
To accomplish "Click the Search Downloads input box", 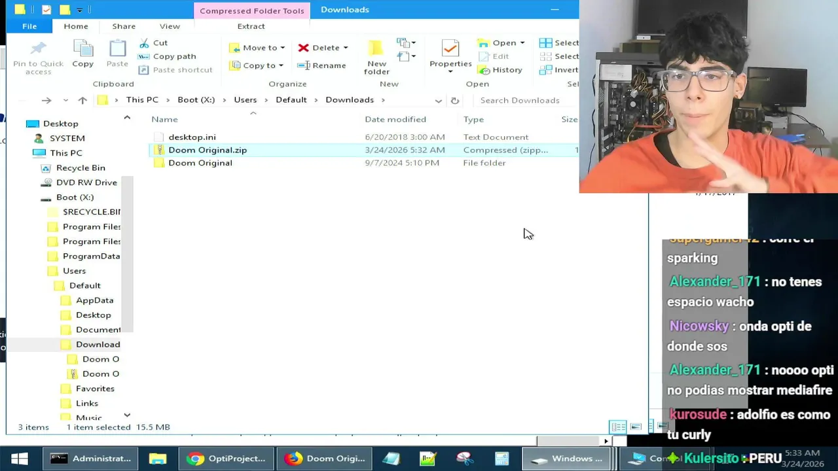I will (x=527, y=100).
